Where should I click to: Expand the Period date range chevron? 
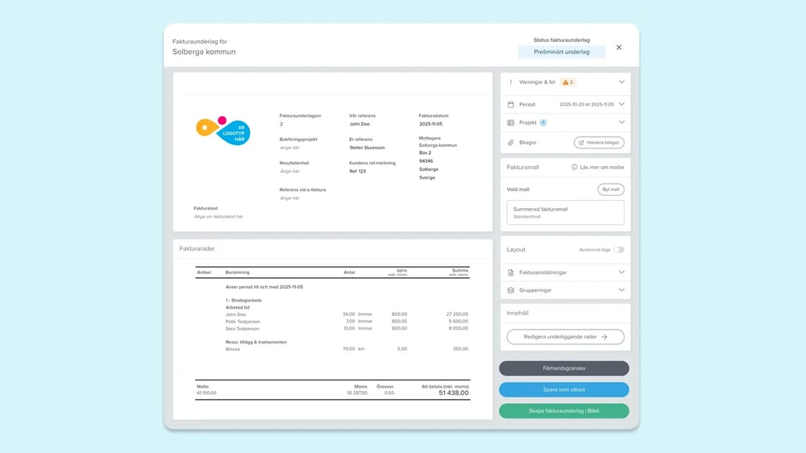[621, 105]
